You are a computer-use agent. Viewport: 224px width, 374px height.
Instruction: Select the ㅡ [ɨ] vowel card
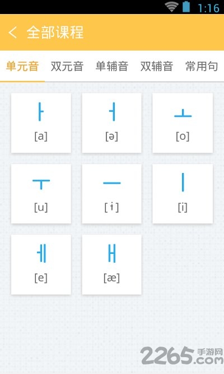[x=111, y=194]
